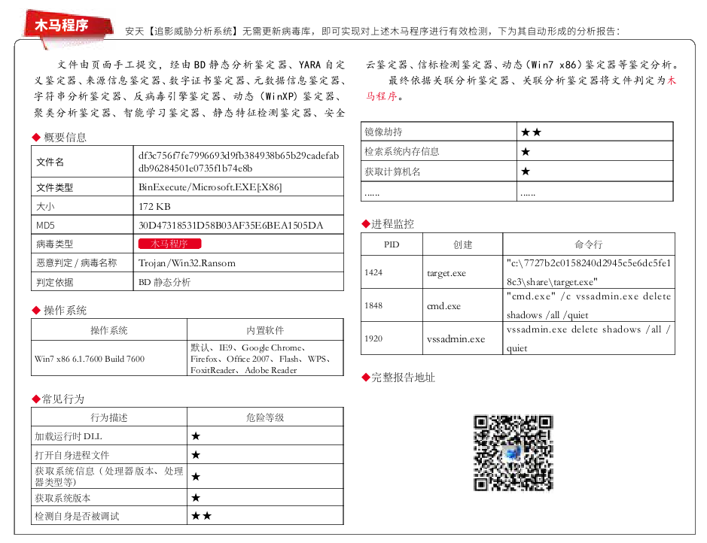The width and height of the screenshot is (707, 543).
Task: Click the red diamond before 完整报告地址
Action: 367,378
